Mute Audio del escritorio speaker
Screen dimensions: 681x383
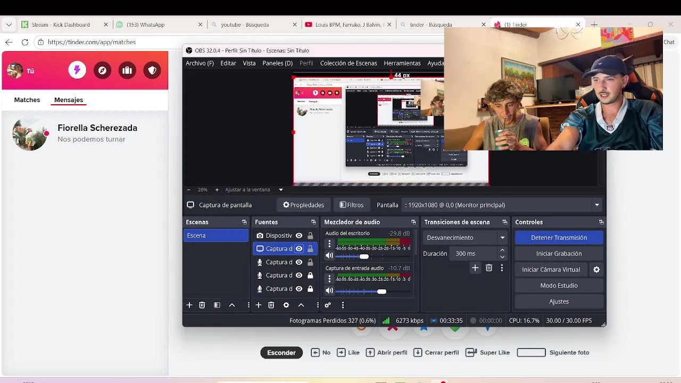(x=329, y=256)
